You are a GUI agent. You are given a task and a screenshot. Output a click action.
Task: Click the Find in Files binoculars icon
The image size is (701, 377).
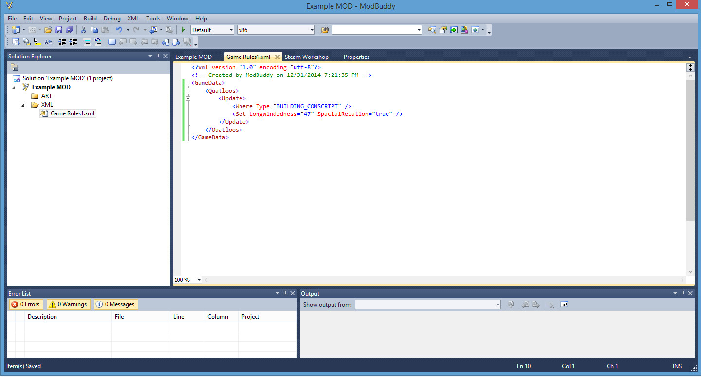click(325, 30)
